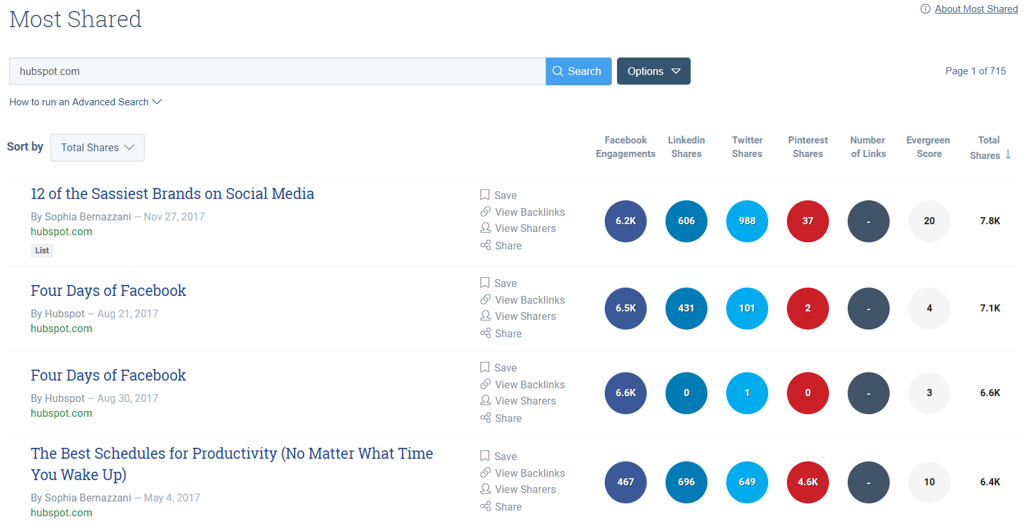Sort by Facebook Engagements column header
Screen dimensions: 1026x526
(x=625, y=147)
